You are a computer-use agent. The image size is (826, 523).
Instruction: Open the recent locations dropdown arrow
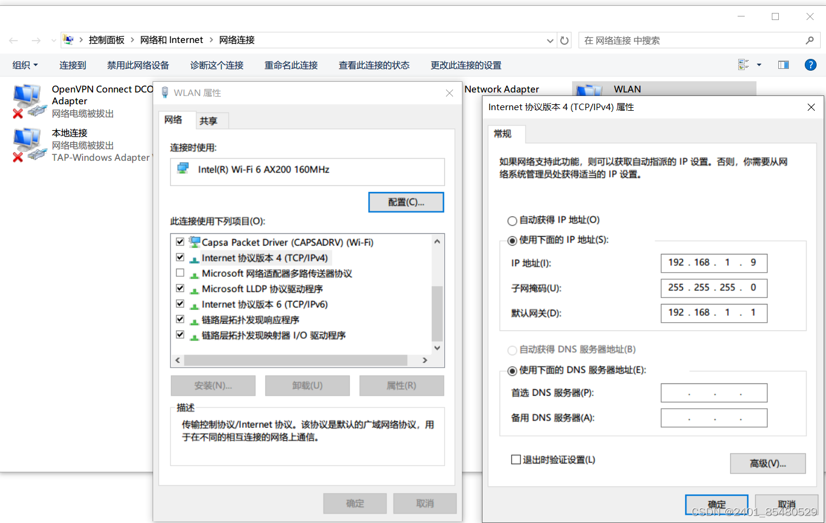point(54,41)
